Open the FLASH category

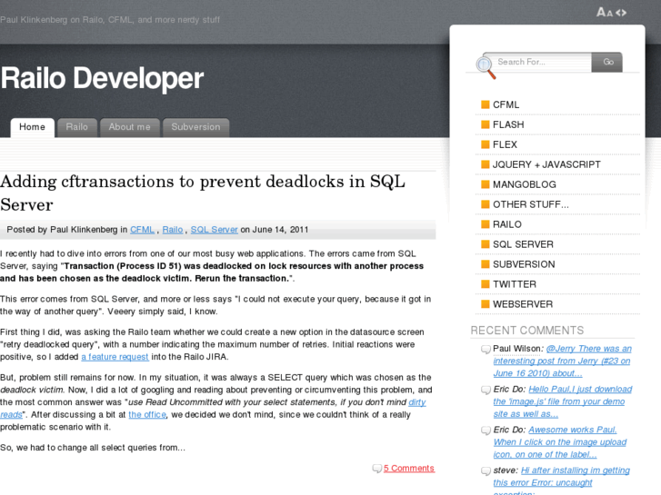pyautogui.click(x=508, y=124)
